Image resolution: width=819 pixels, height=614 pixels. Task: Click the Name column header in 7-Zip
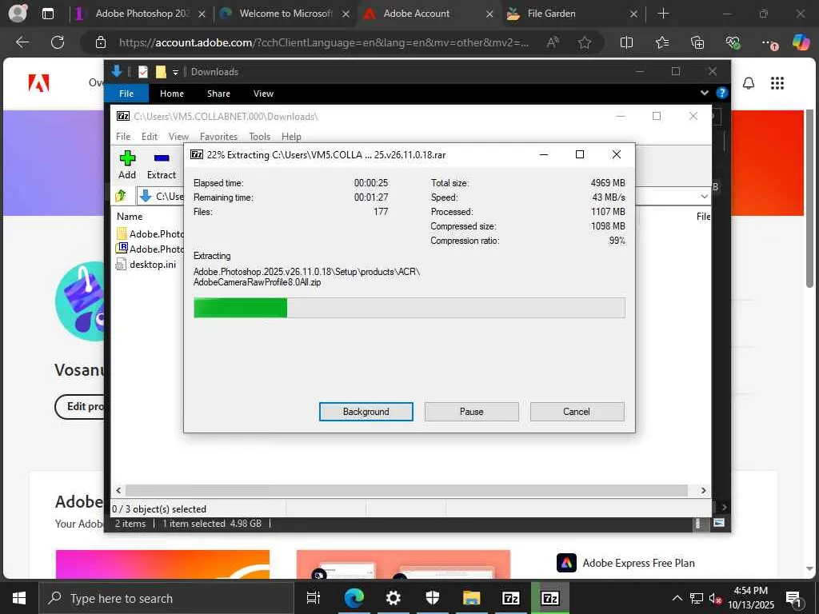click(130, 216)
